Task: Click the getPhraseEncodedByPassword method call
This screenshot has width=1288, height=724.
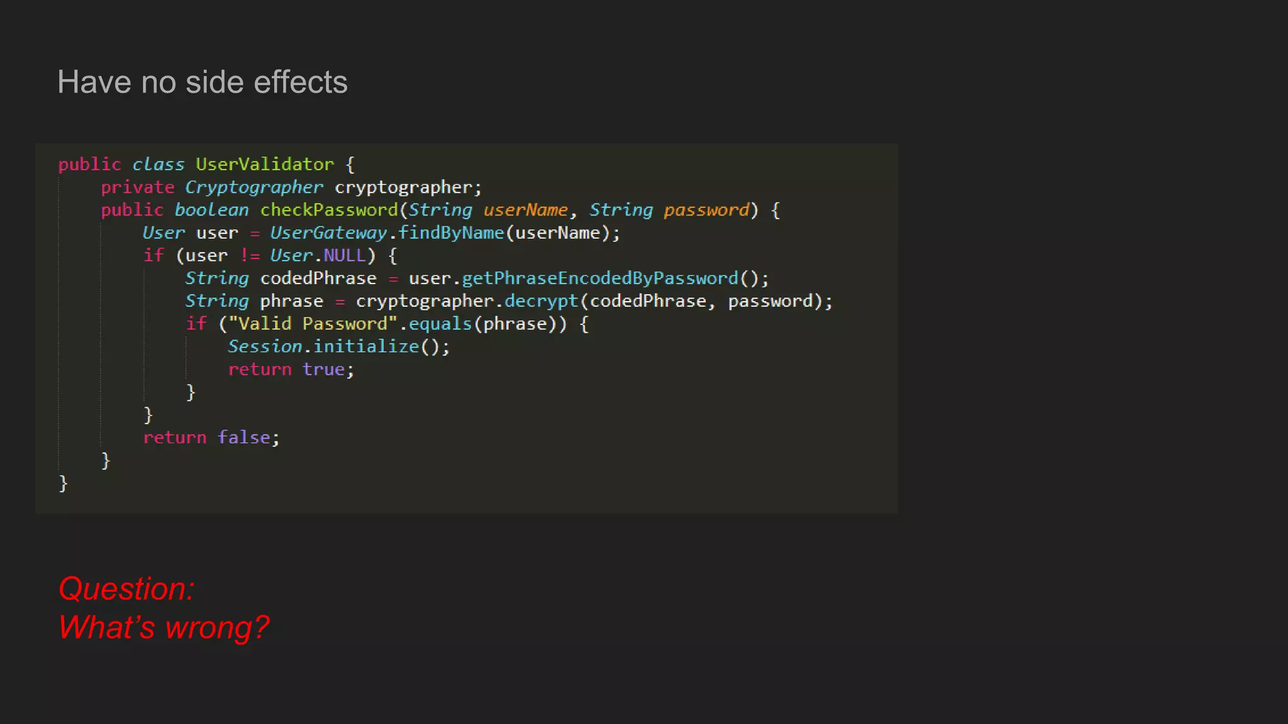Action: tap(599, 278)
